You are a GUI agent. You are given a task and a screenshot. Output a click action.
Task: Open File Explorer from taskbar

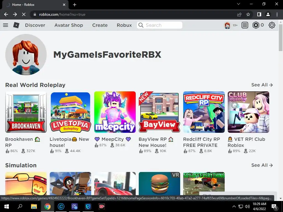[34, 206]
